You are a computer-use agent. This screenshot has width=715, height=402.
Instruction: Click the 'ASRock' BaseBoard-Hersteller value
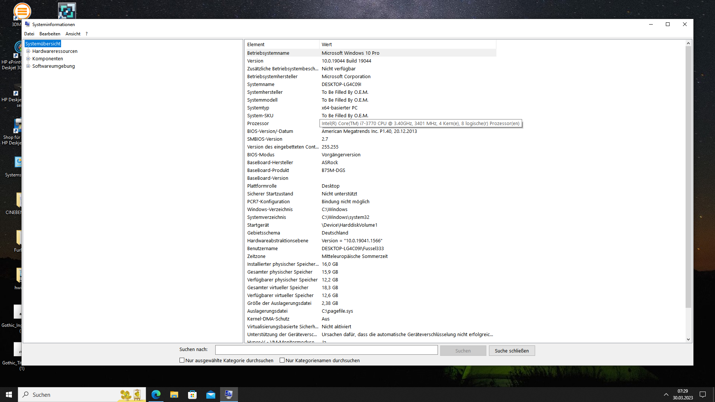pos(330,163)
